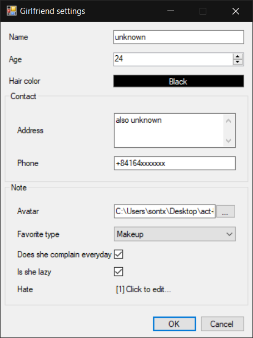Screen dimensions: 253x338
Task: Click inside the Address text area
Action: [x=169, y=131]
